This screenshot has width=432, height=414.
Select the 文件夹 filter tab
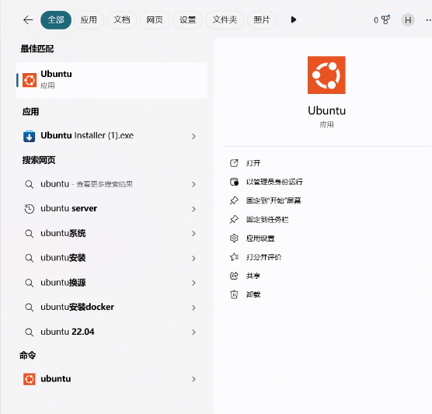click(225, 20)
